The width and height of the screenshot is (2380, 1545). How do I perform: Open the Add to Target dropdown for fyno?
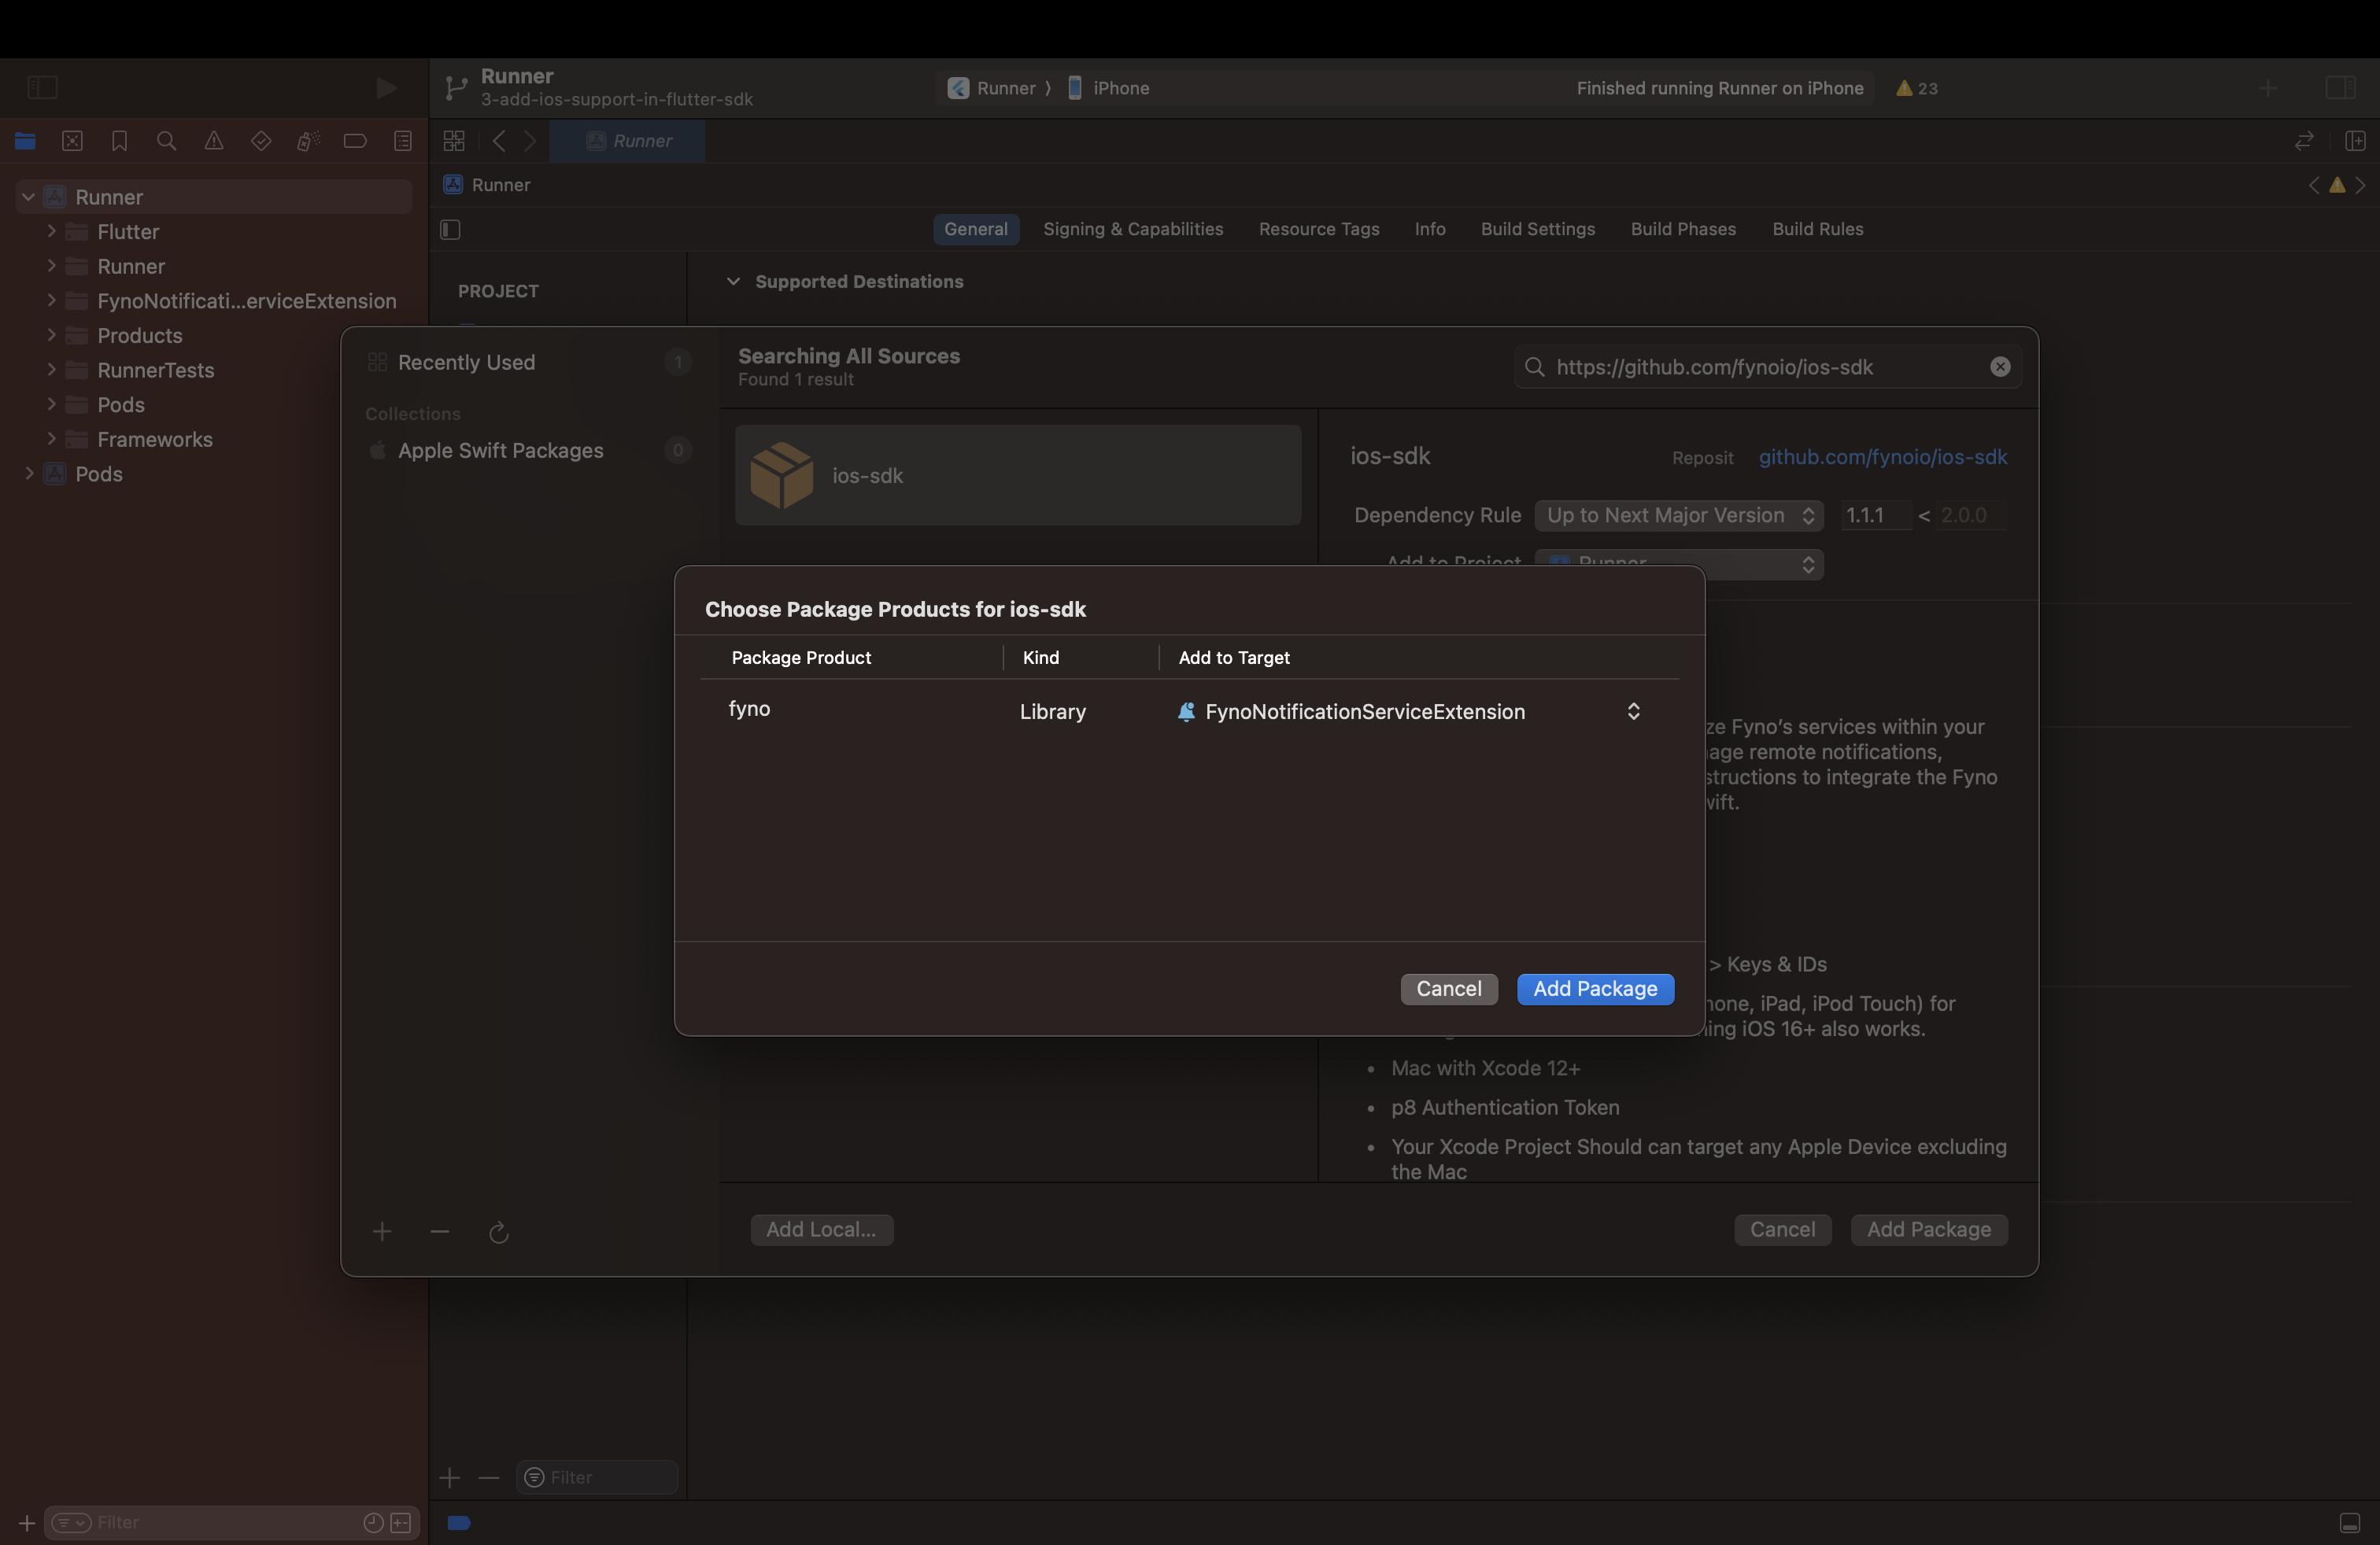pos(1632,712)
